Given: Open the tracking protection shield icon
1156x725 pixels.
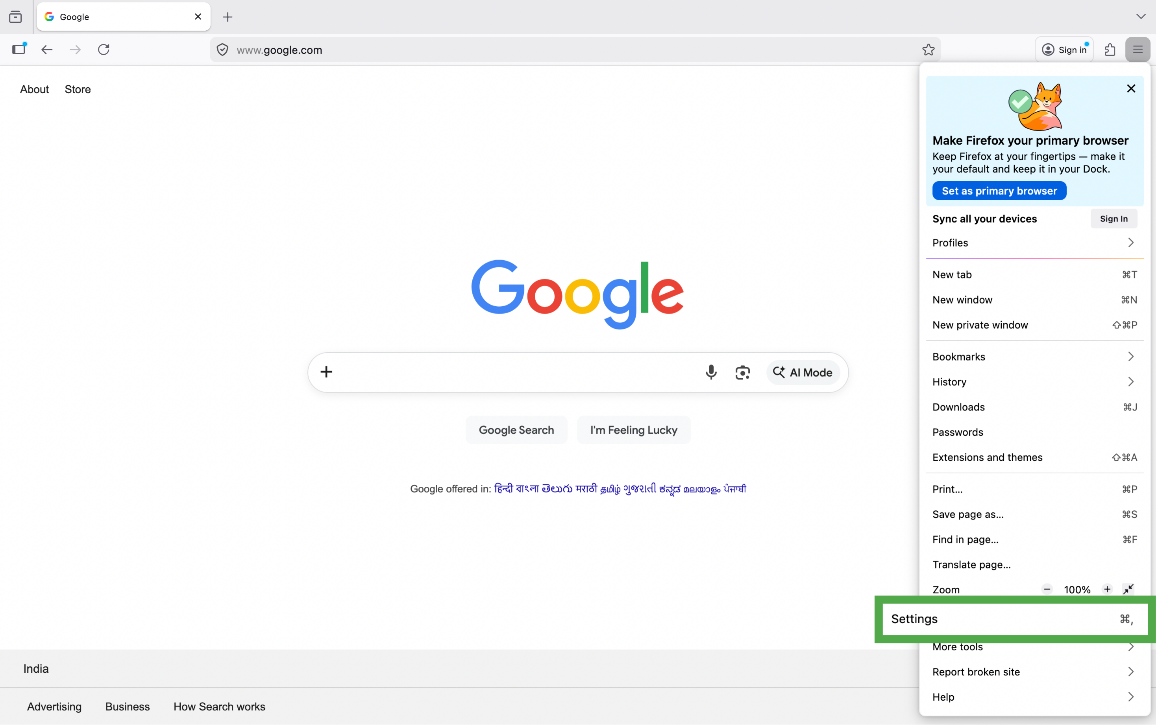Looking at the screenshot, I should (x=222, y=50).
